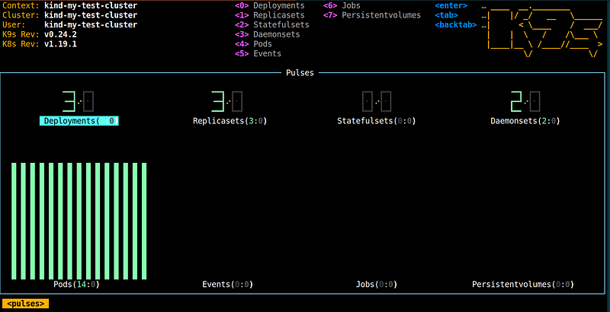Select the highlighted Deployments(3:0) label

79,121
